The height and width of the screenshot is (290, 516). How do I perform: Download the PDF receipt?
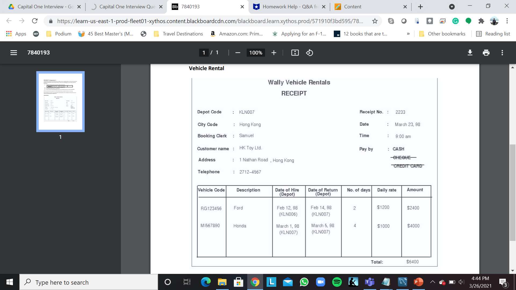pos(470,53)
